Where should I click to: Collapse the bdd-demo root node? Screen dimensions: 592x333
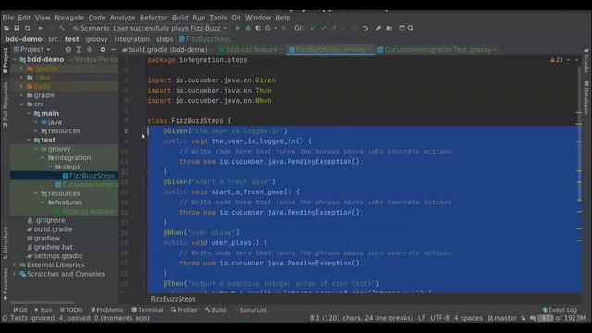point(15,59)
